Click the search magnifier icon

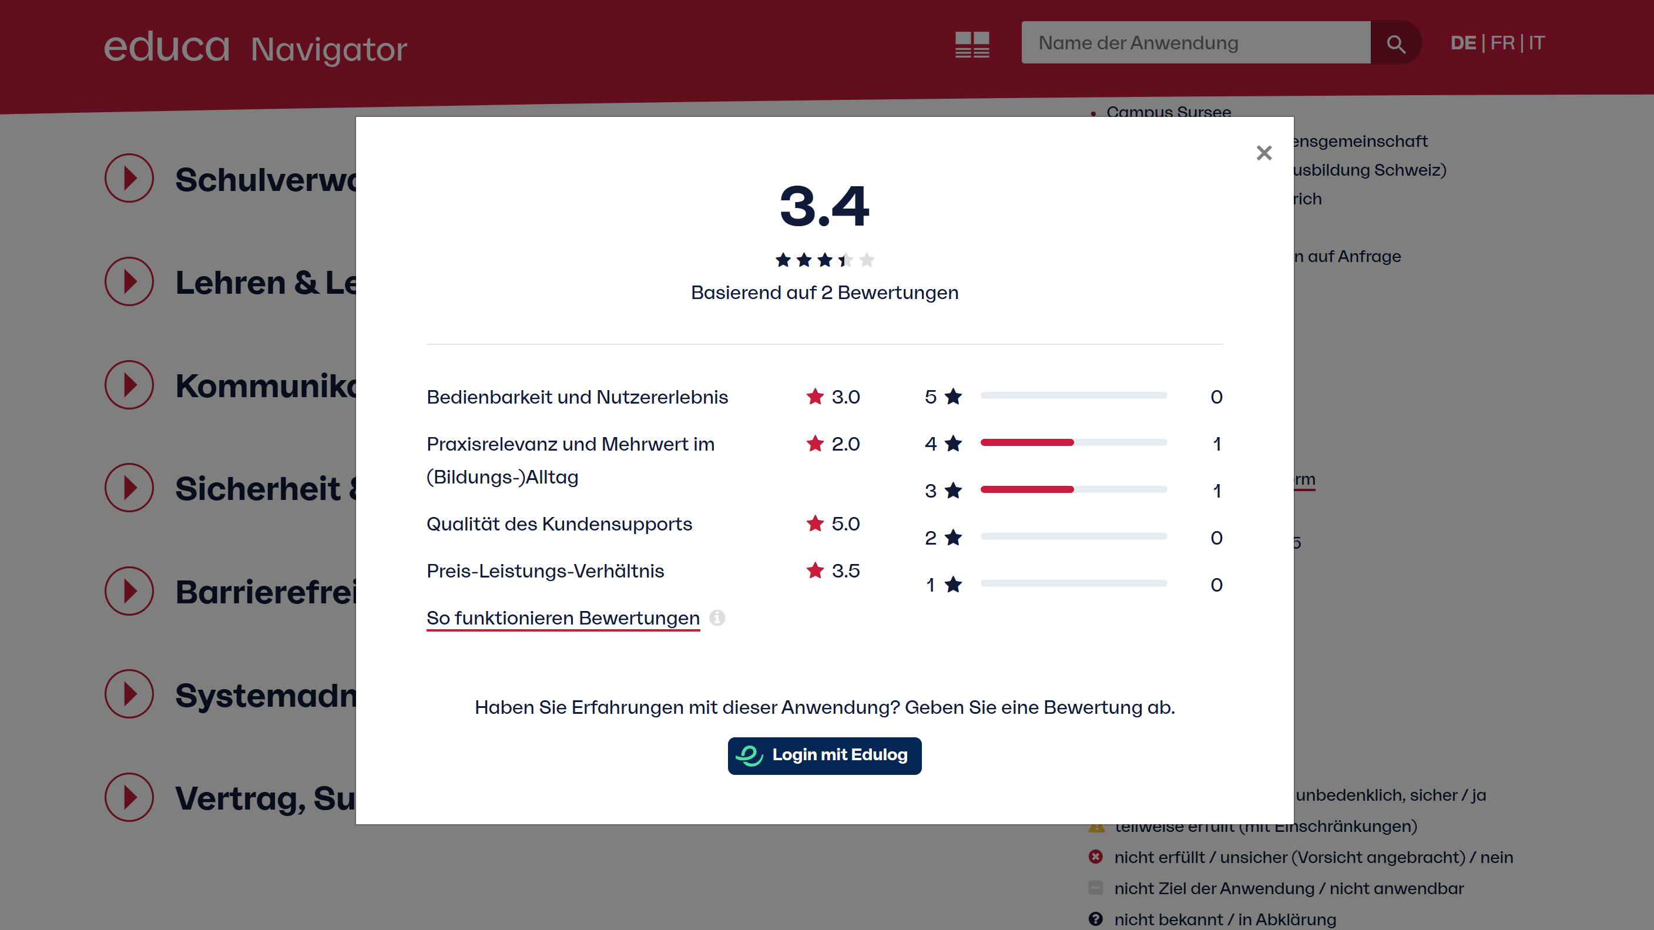coord(1395,43)
